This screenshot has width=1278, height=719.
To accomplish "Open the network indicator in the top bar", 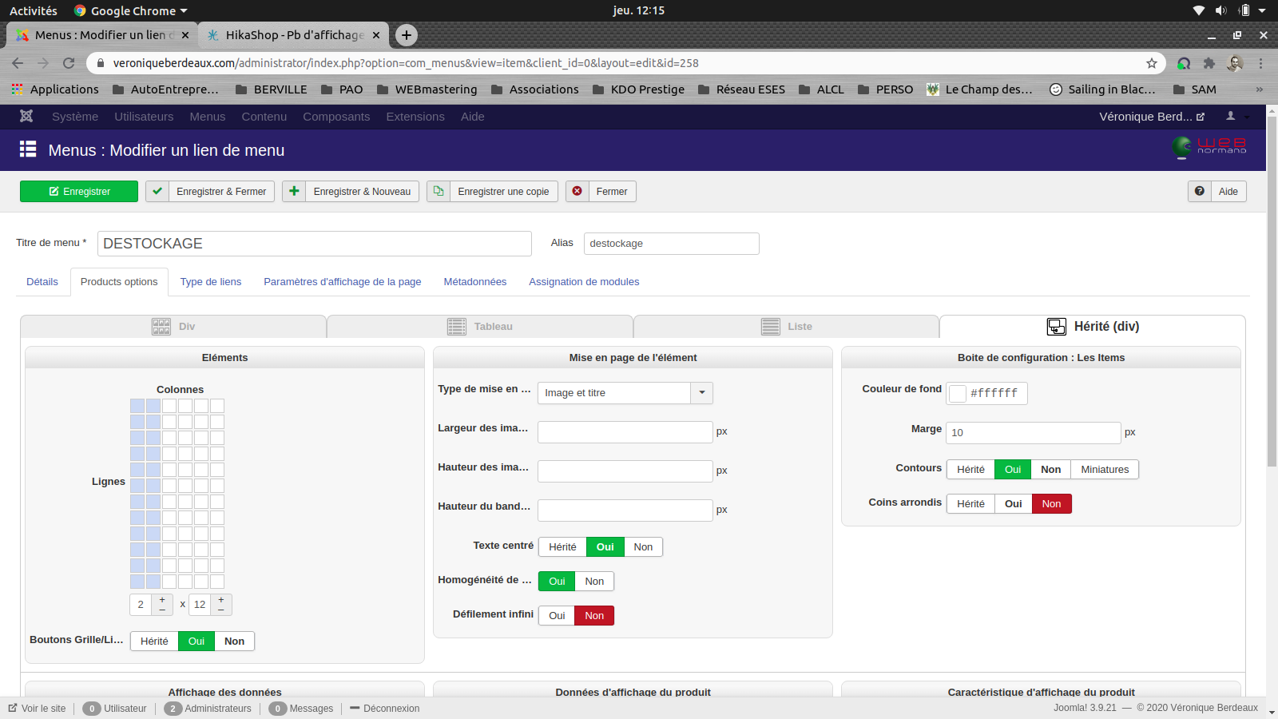I will coord(1198,10).
